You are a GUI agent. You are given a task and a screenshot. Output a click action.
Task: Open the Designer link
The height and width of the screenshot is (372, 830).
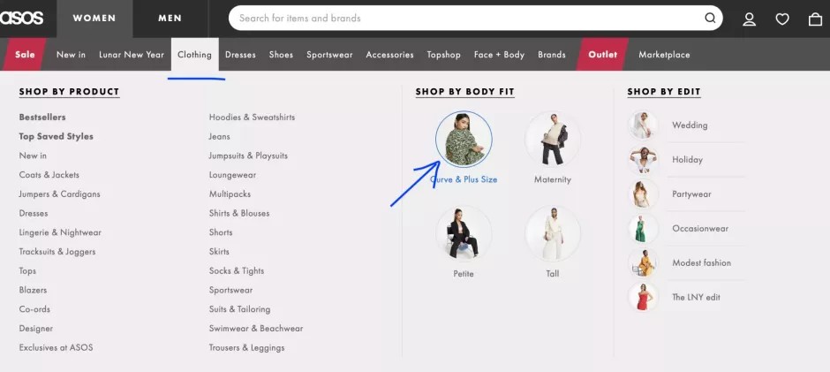[36, 328]
